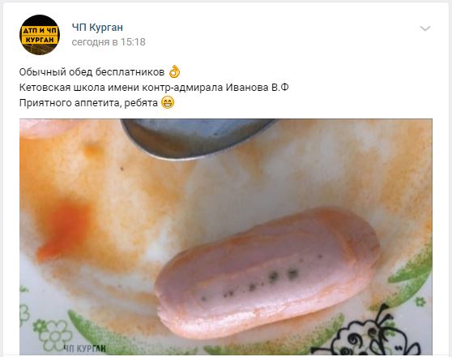Click the Кетовская школа text line
Image resolution: width=452 pixels, height=357 pixels.
click(x=154, y=88)
